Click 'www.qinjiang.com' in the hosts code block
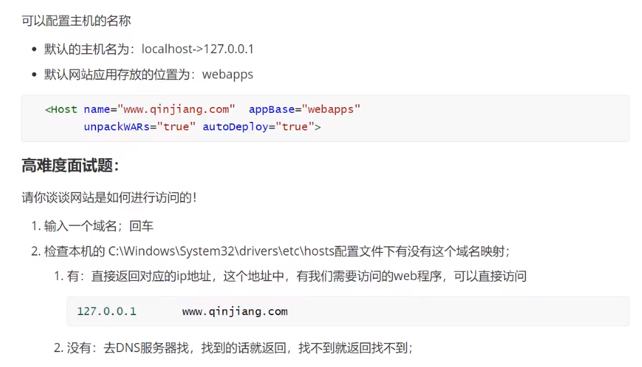This screenshot has width=642, height=367. click(x=235, y=311)
